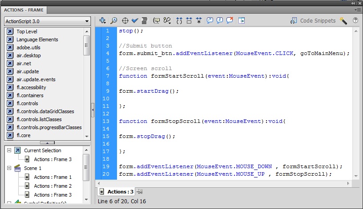Open fl.core package
Viewport: 363px width, 209px height.
point(24,135)
